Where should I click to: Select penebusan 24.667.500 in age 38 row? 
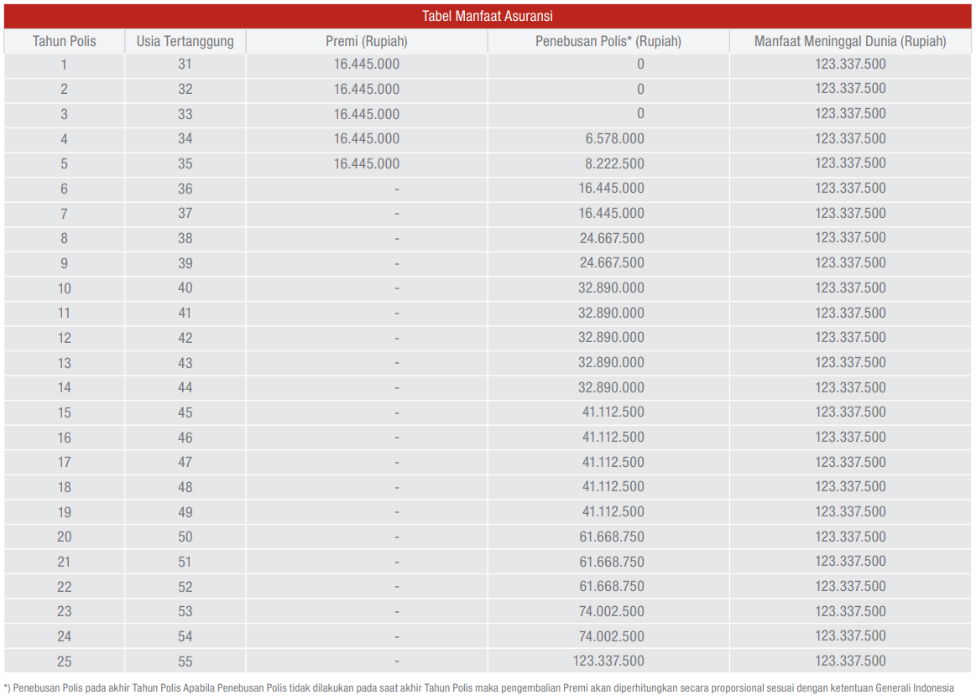coord(612,238)
